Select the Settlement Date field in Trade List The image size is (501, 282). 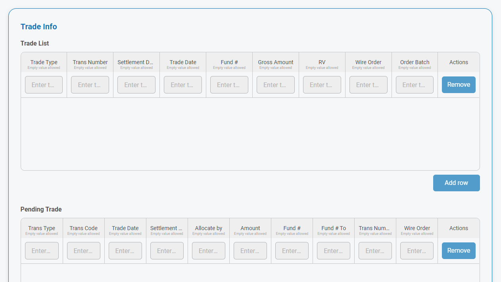136,85
